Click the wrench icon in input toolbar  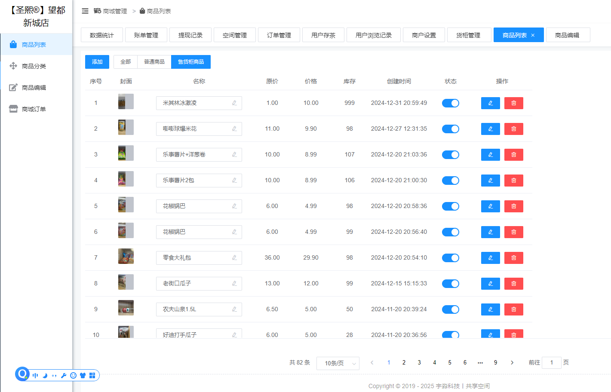click(64, 375)
